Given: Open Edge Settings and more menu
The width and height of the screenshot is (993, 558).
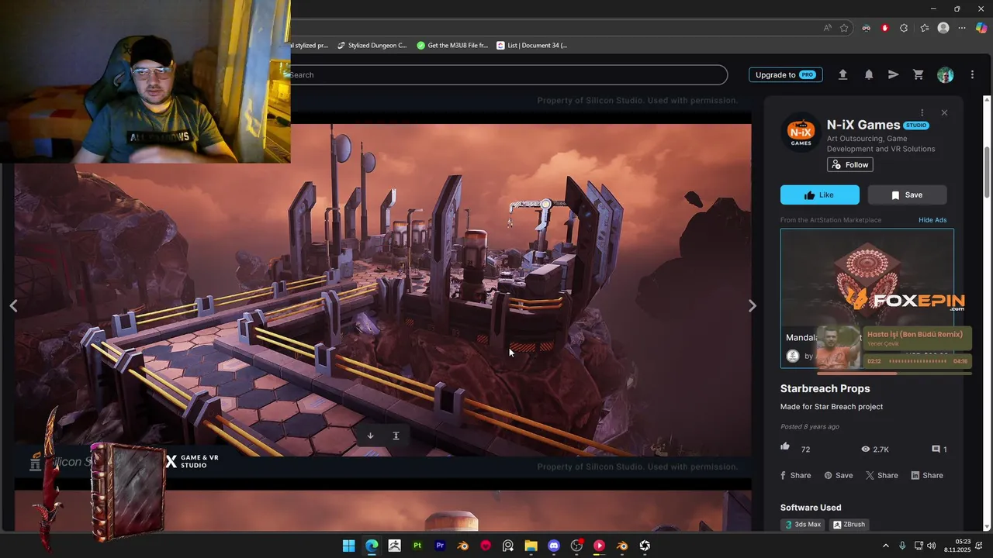Looking at the screenshot, I should click(962, 28).
